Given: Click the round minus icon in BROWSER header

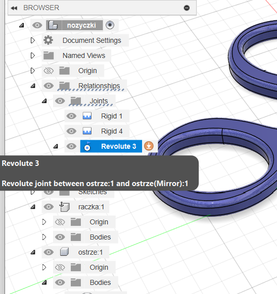Looking at the screenshot, I should [187, 8].
